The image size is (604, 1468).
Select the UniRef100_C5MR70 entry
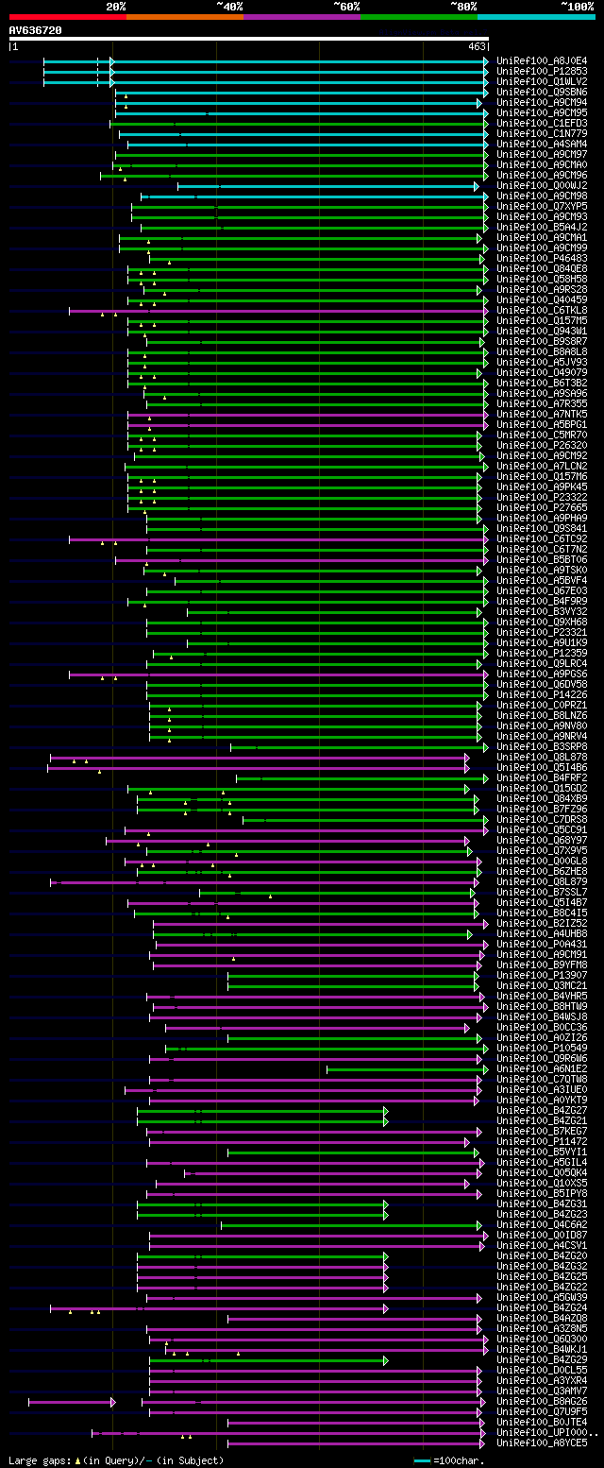click(542, 435)
